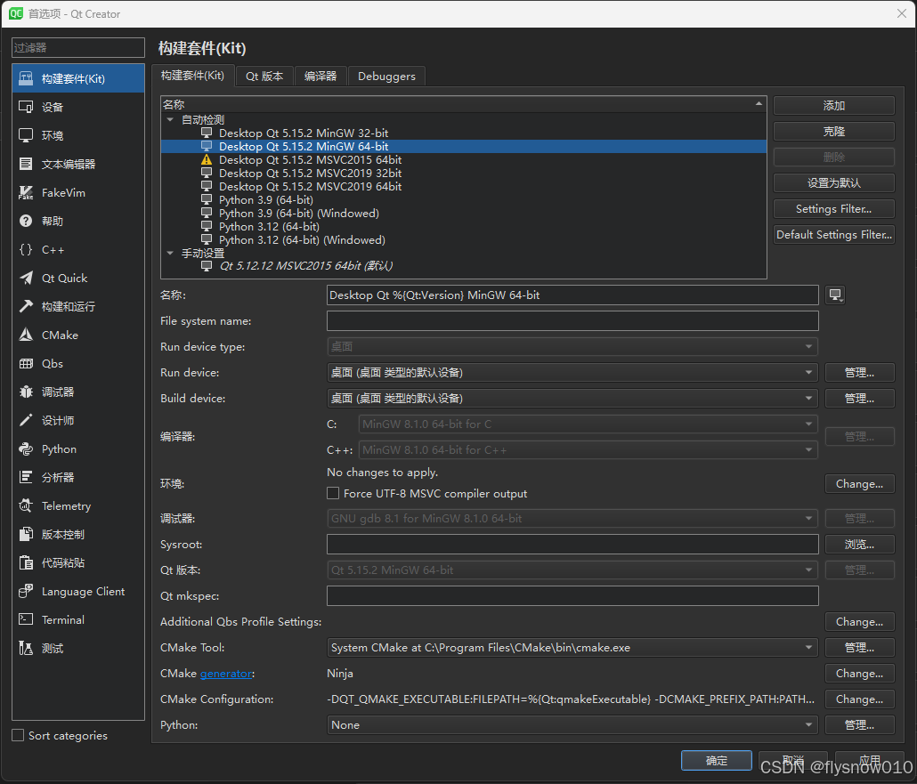This screenshot has height=784, width=917.
Task: Switch to the 编译器 tab
Action: pyautogui.click(x=321, y=76)
